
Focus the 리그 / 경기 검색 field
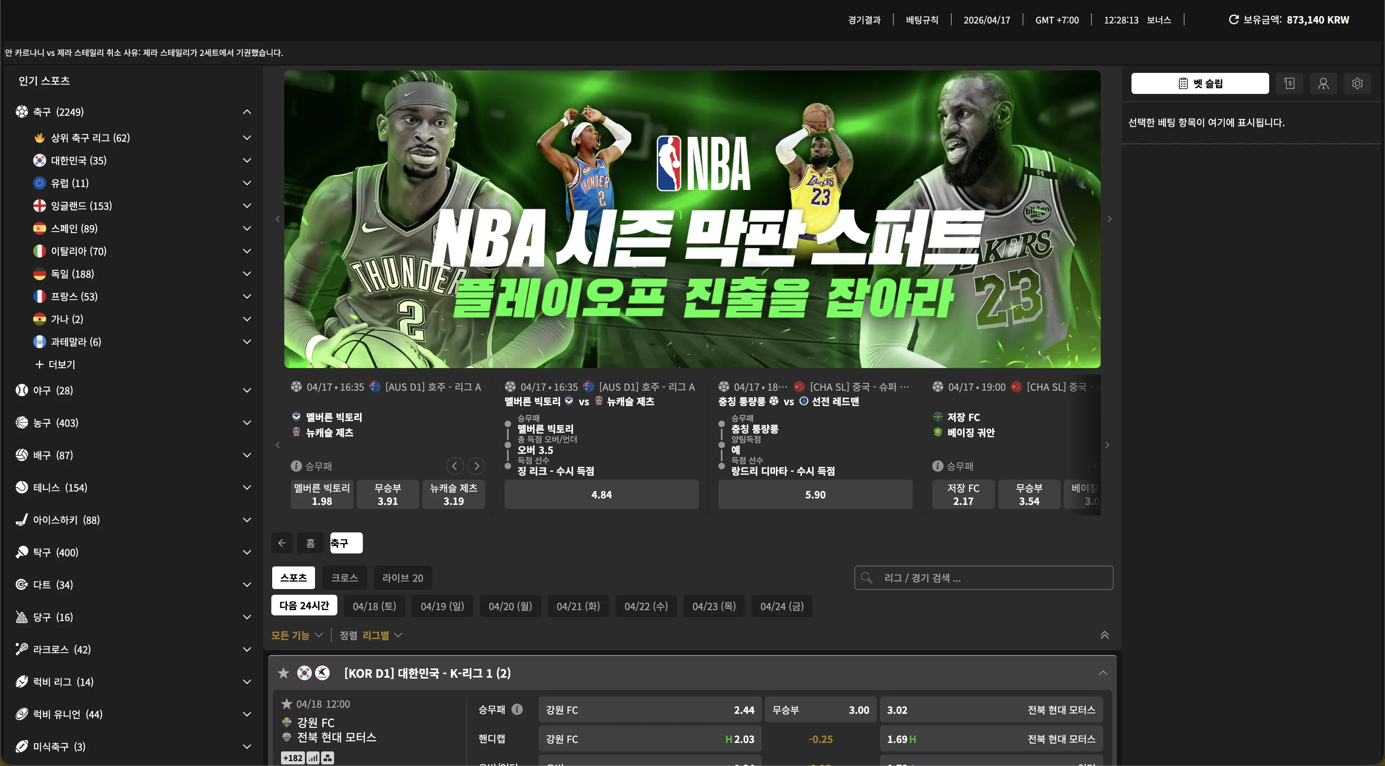tap(983, 578)
